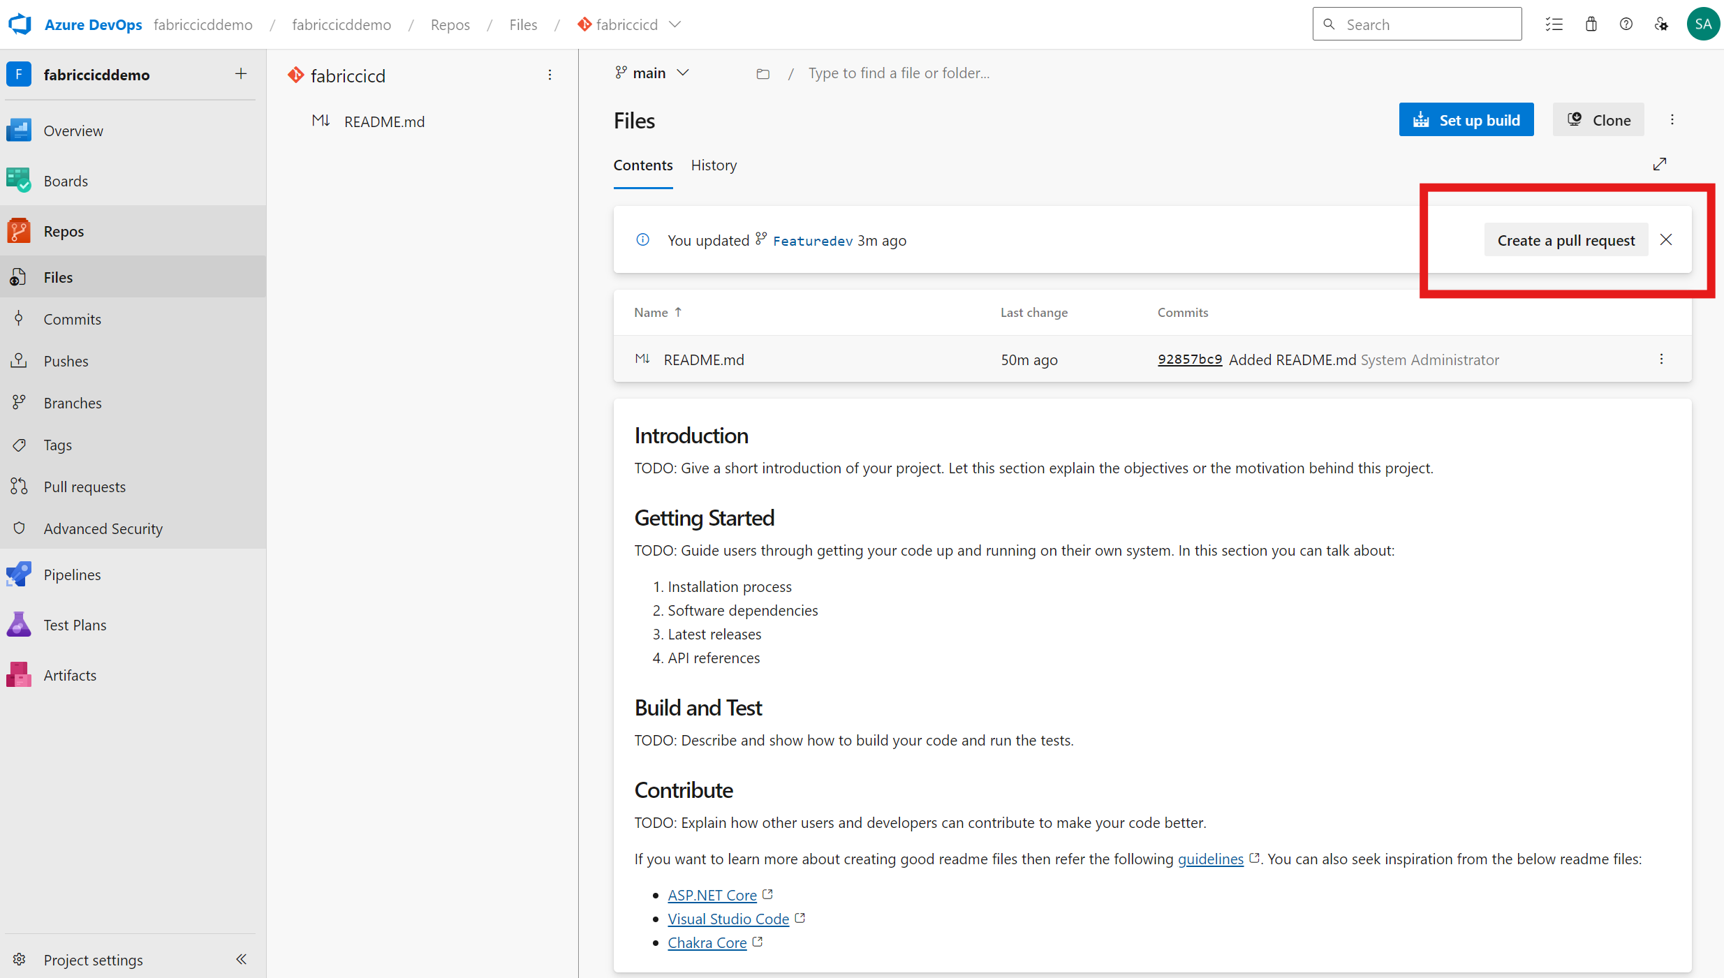
Task: Open the work items list icon in header
Action: [1554, 24]
